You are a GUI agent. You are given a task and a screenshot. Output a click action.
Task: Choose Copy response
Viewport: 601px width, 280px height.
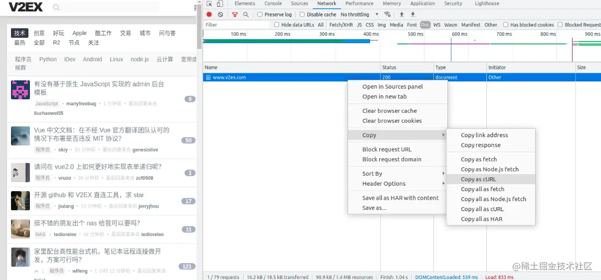[491, 145]
